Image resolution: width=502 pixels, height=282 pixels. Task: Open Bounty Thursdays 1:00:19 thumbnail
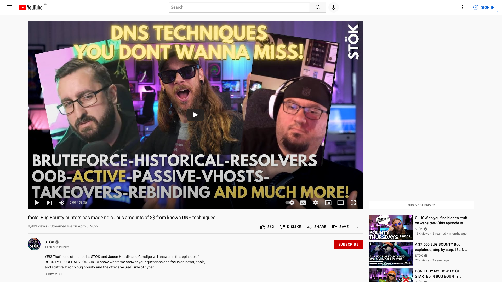[x=391, y=227]
